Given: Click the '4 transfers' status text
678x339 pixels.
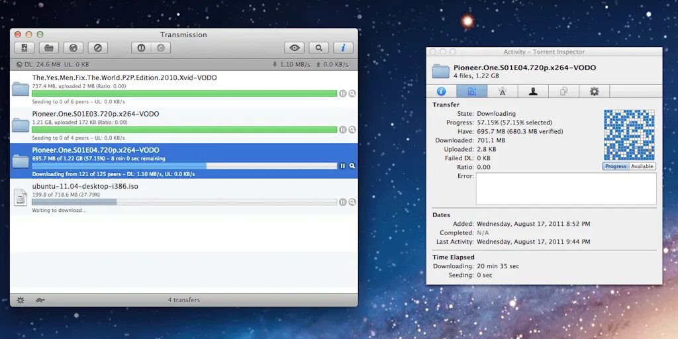Looking at the screenshot, I should coord(184,300).
